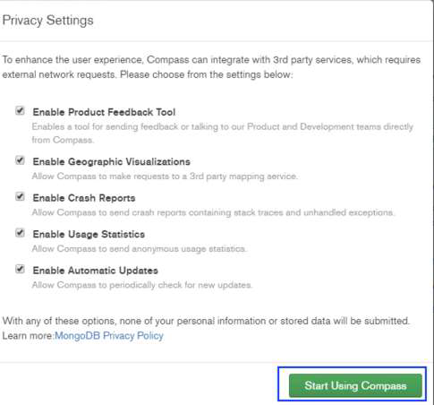434x405 pixels.
Task: Click the 'To enhance the user experience' paragraph
Action: (x=211, y=67)
